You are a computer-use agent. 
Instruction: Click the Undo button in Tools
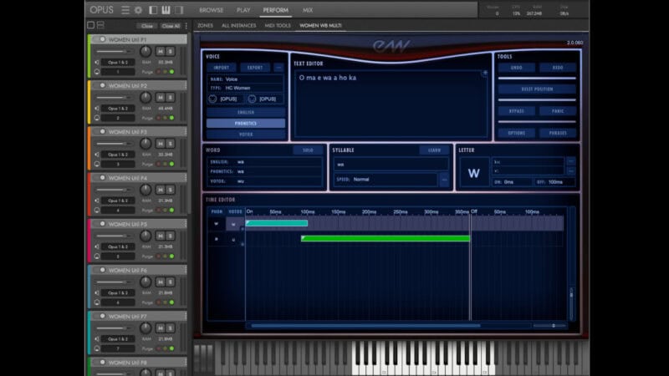[516, 68]
